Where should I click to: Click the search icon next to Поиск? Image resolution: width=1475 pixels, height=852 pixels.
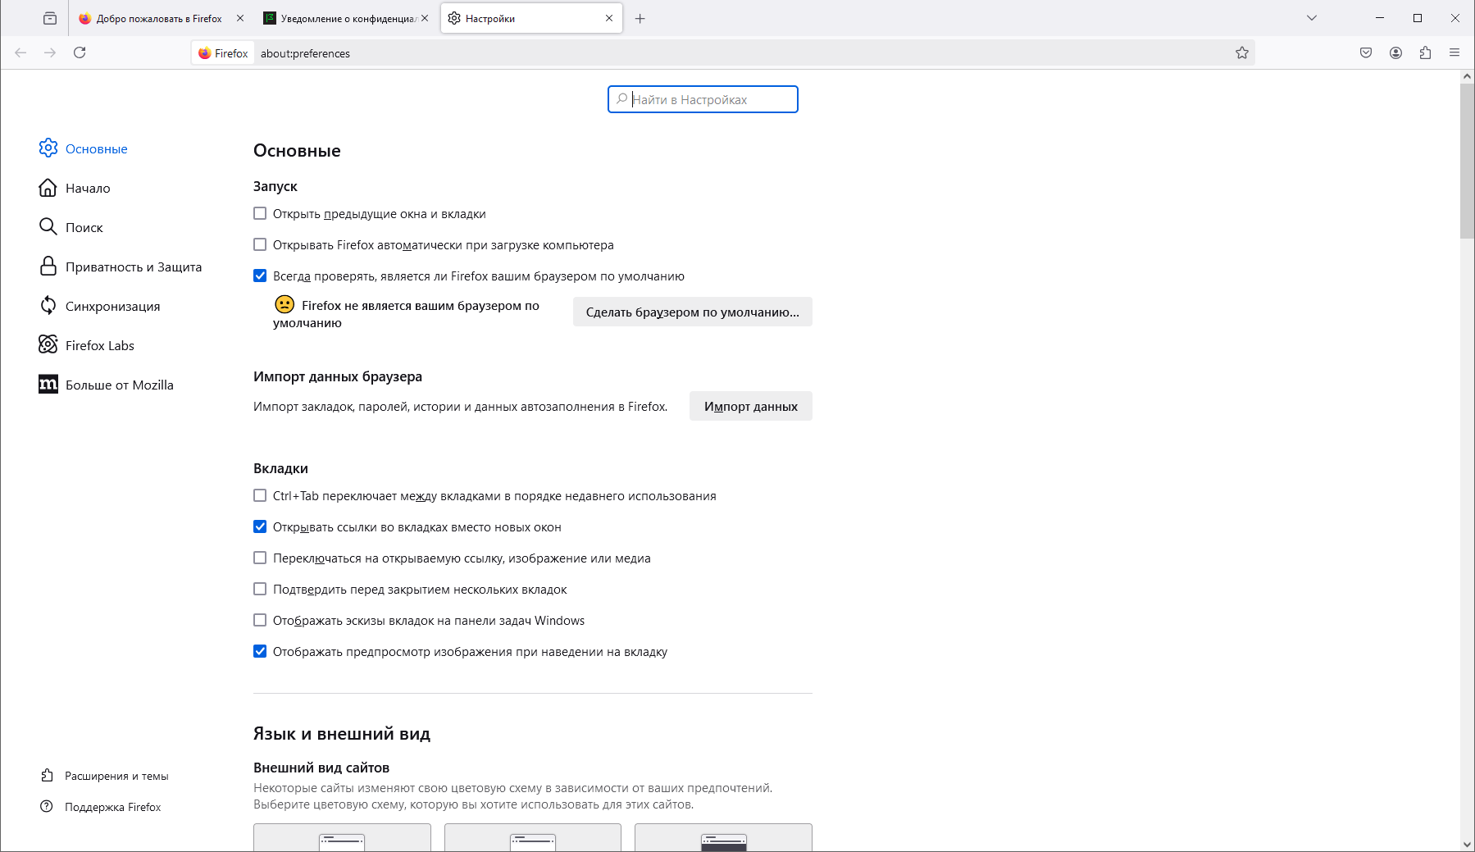point(48,227)
